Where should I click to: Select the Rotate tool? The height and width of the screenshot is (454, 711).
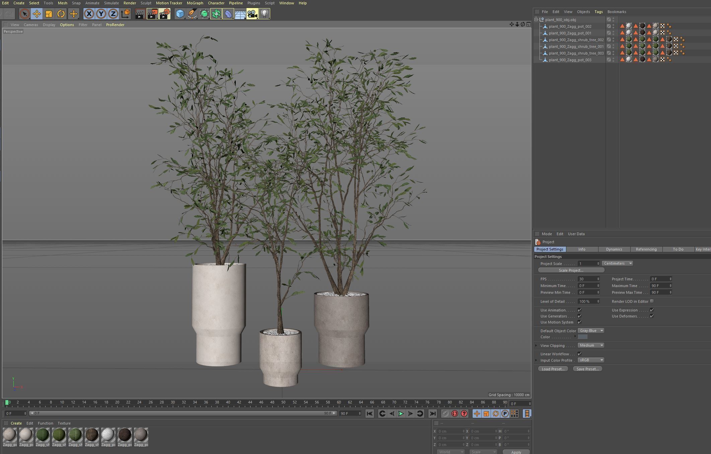coord(61,14)
